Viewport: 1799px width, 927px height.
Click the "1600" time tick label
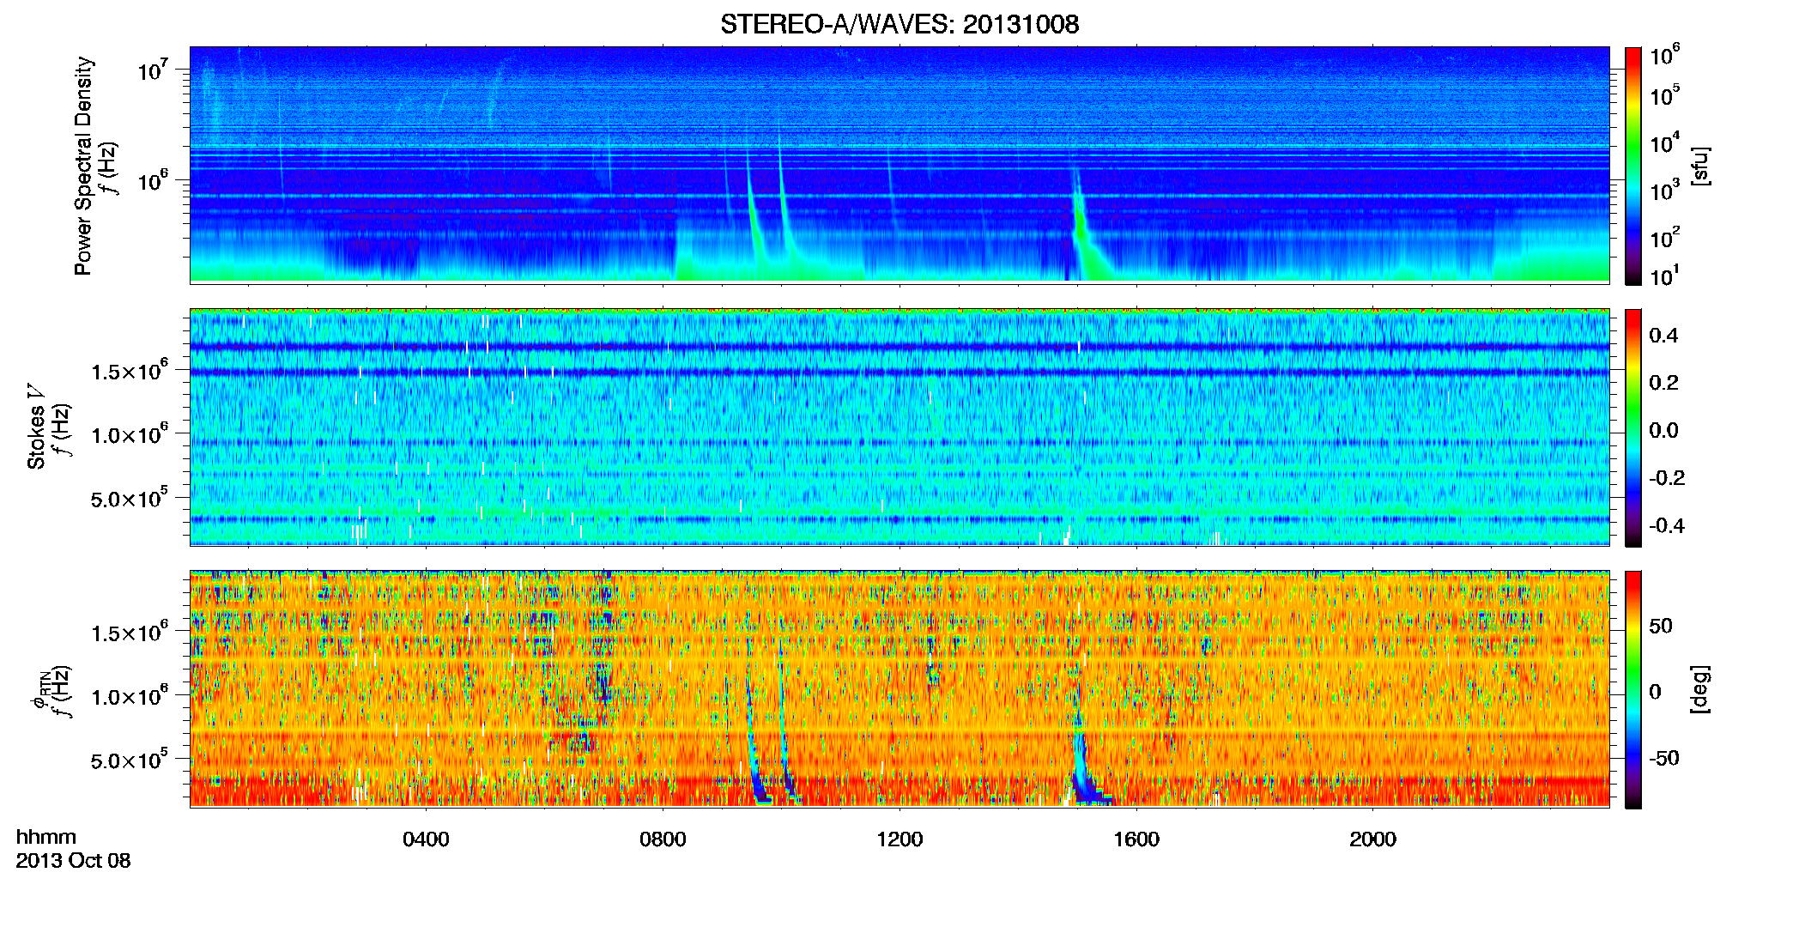1136,839
